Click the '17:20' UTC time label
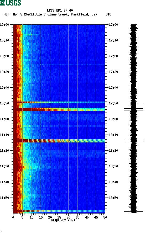 click(113, 56)
